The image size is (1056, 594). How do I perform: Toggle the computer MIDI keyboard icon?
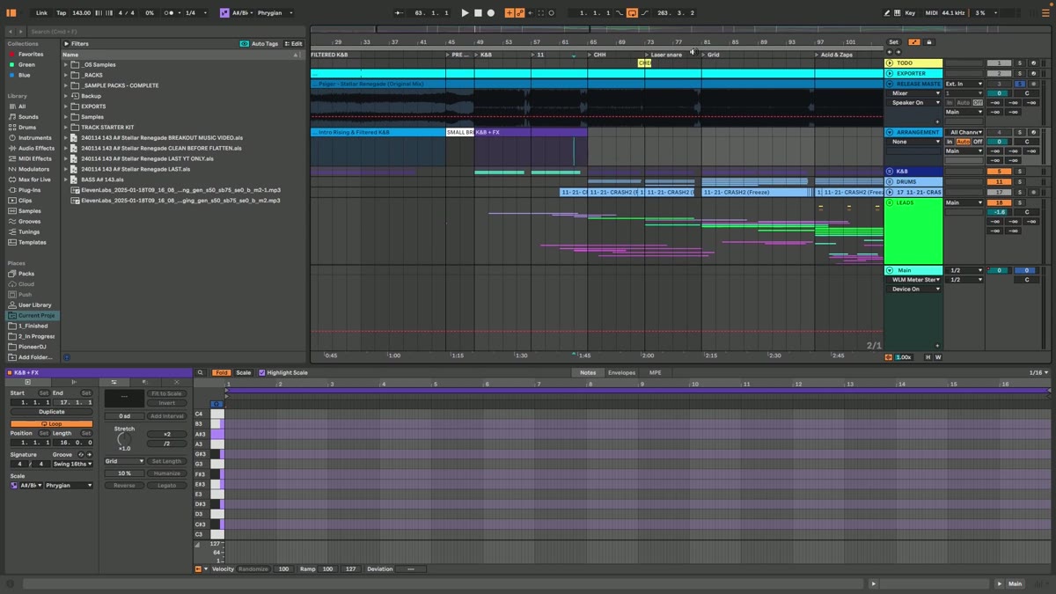click(897, 13)
